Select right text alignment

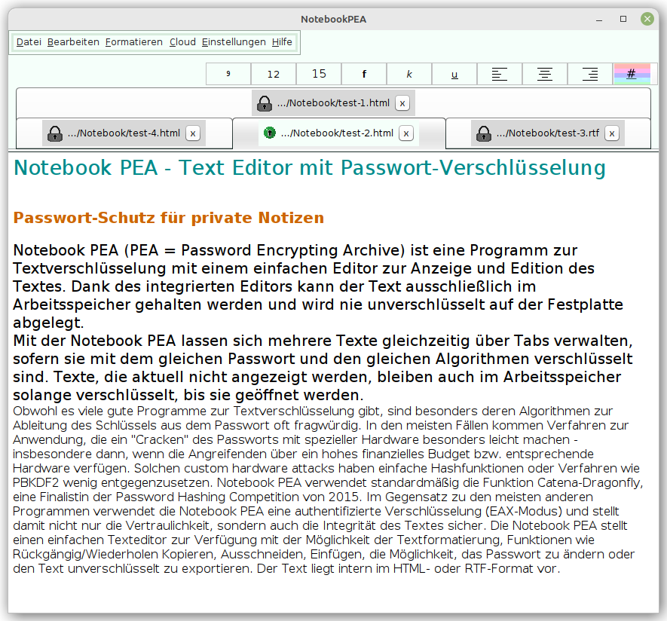tap(589, 74)
